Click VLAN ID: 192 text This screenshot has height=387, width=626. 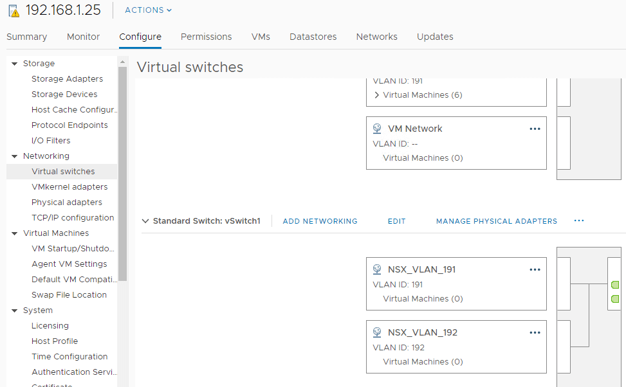coord(398,348)
